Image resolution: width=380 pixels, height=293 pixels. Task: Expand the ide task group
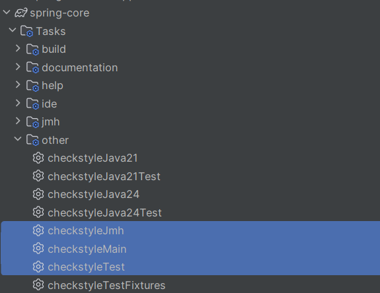click(18, 103)
